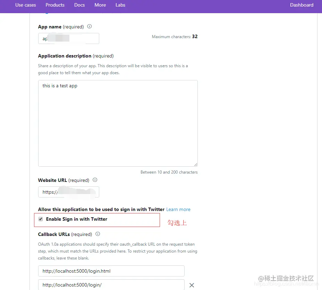Image resolution: width=322 pixels, height=290 pixels.
Task: Click the 'Between 10 and 200 characters' hint
Action: tap(169, 172)
